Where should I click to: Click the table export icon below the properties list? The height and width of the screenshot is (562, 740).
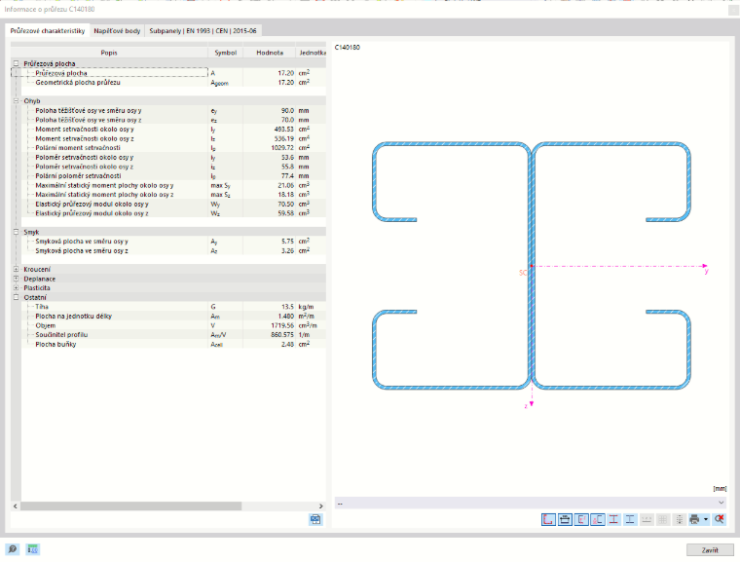click(315, 520)
